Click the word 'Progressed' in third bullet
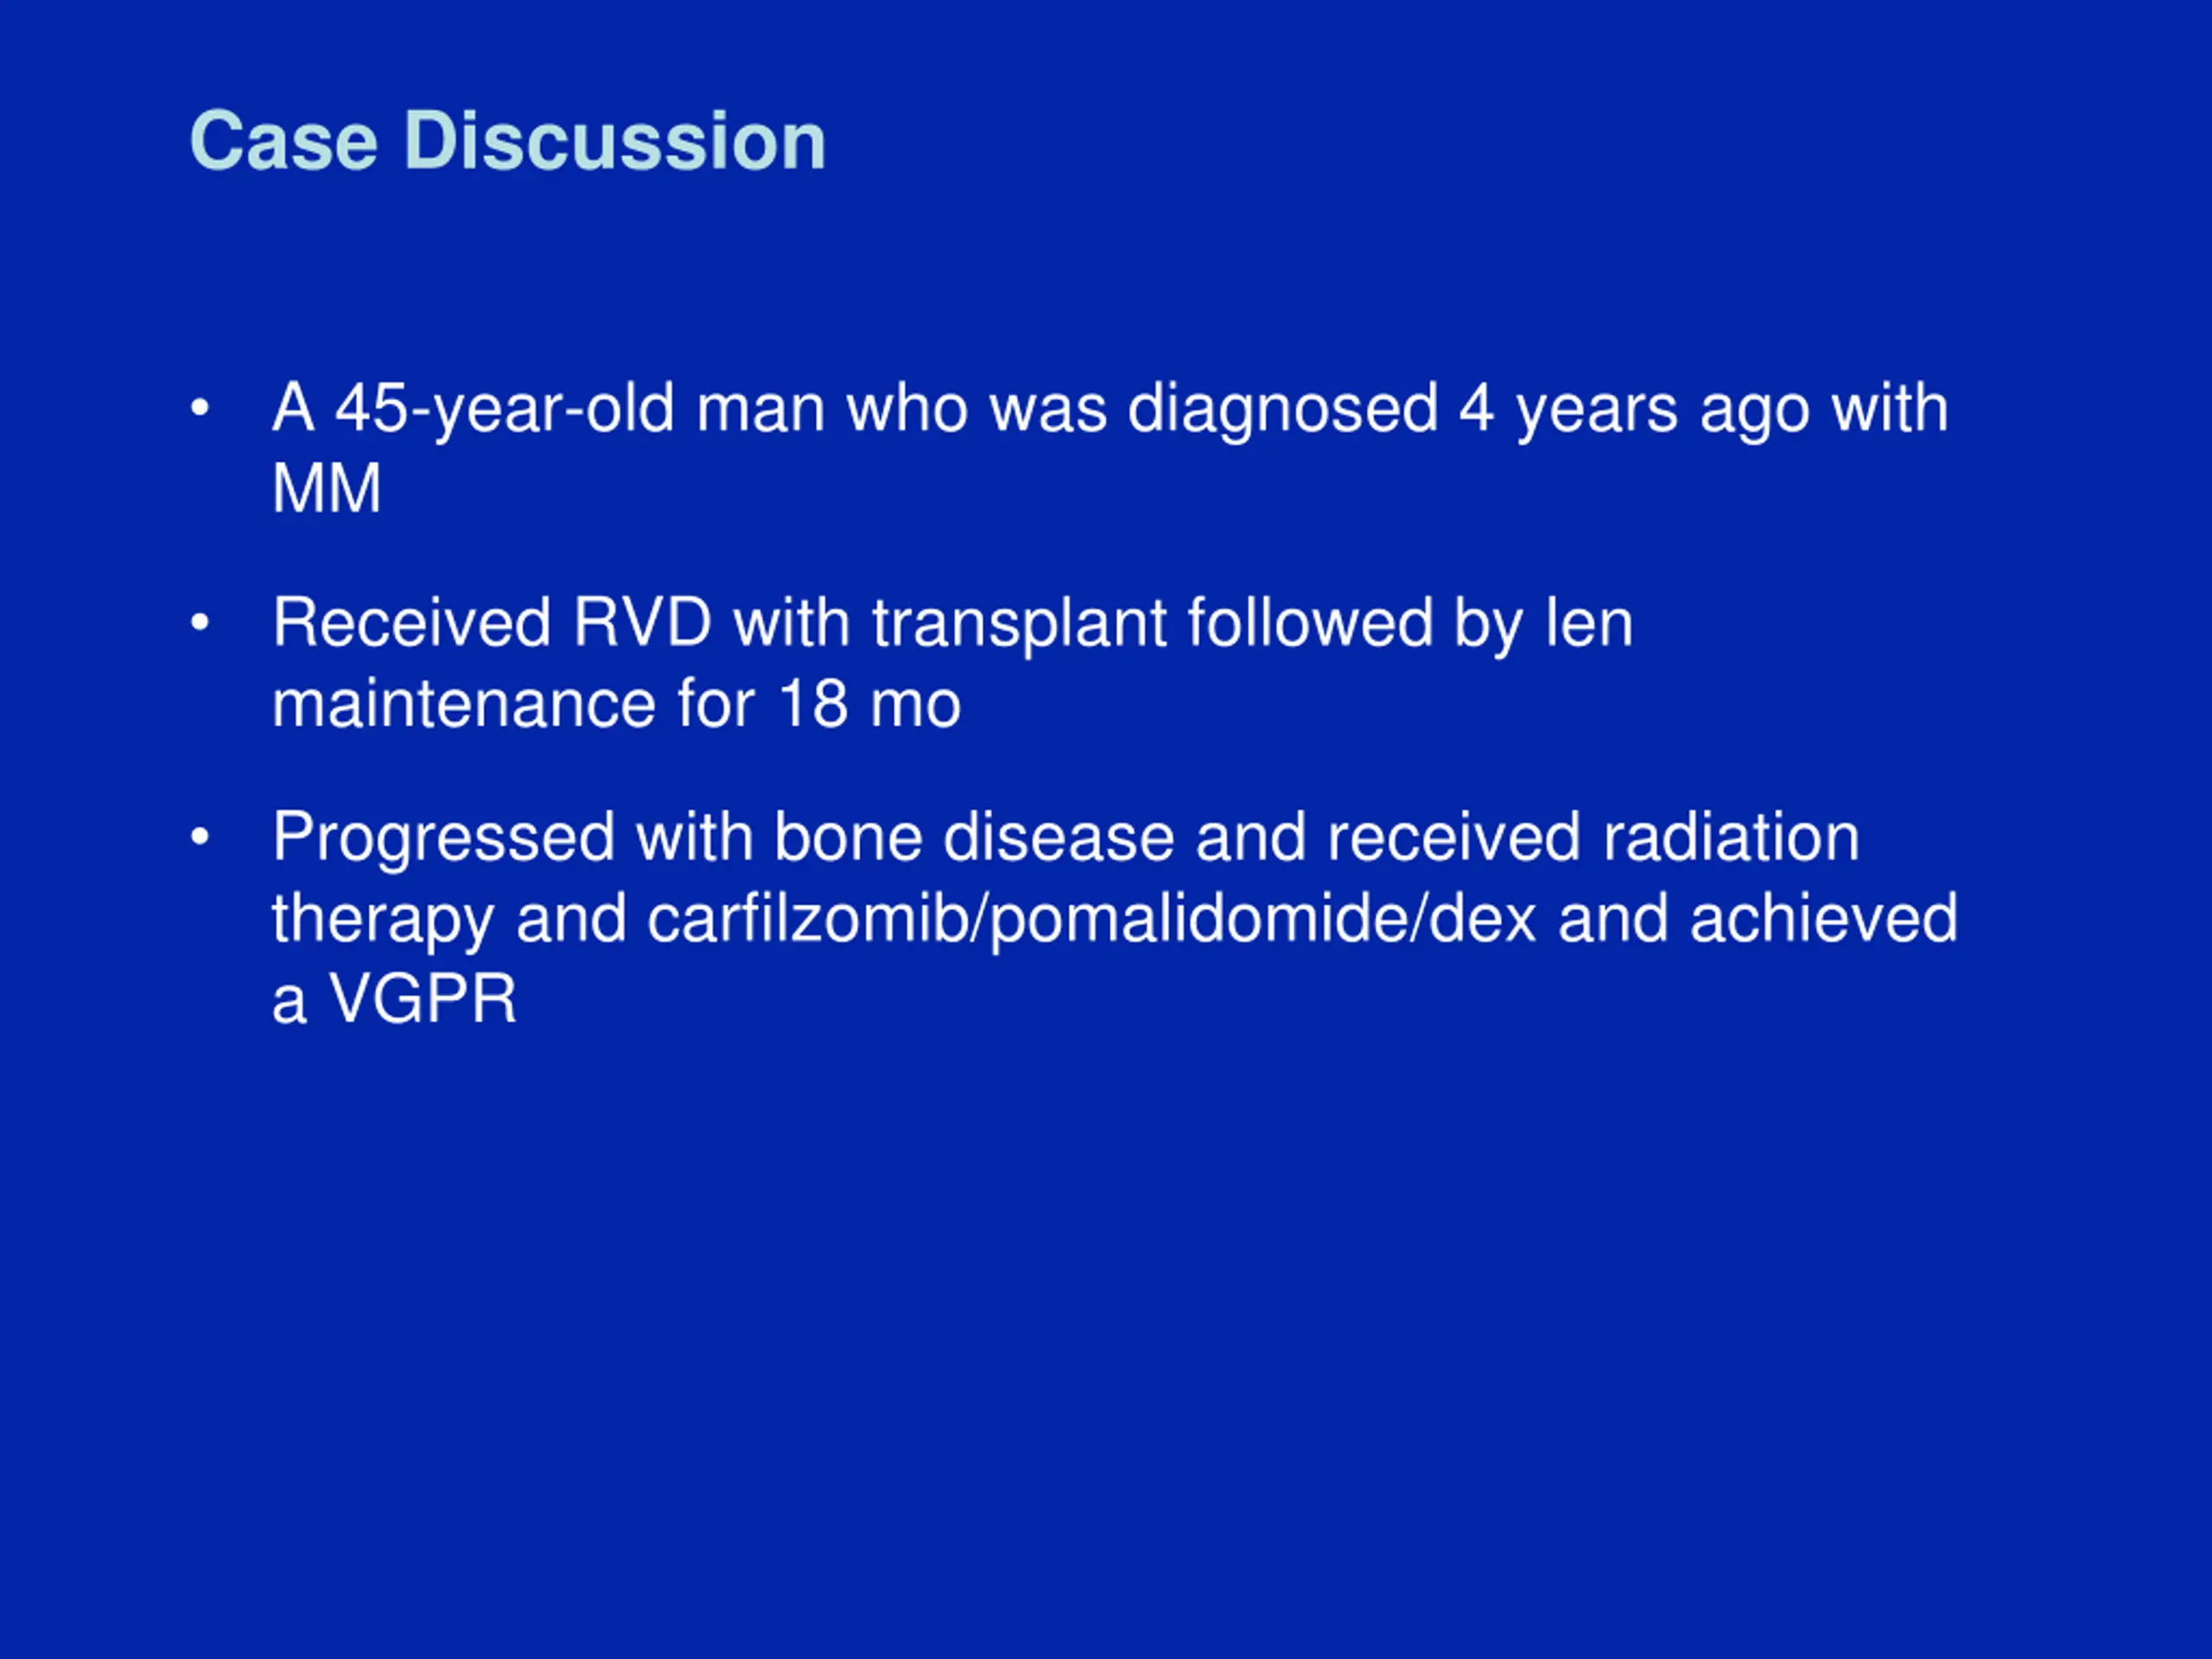Viewport: 2212px width, 1659px height. (444, 839)
